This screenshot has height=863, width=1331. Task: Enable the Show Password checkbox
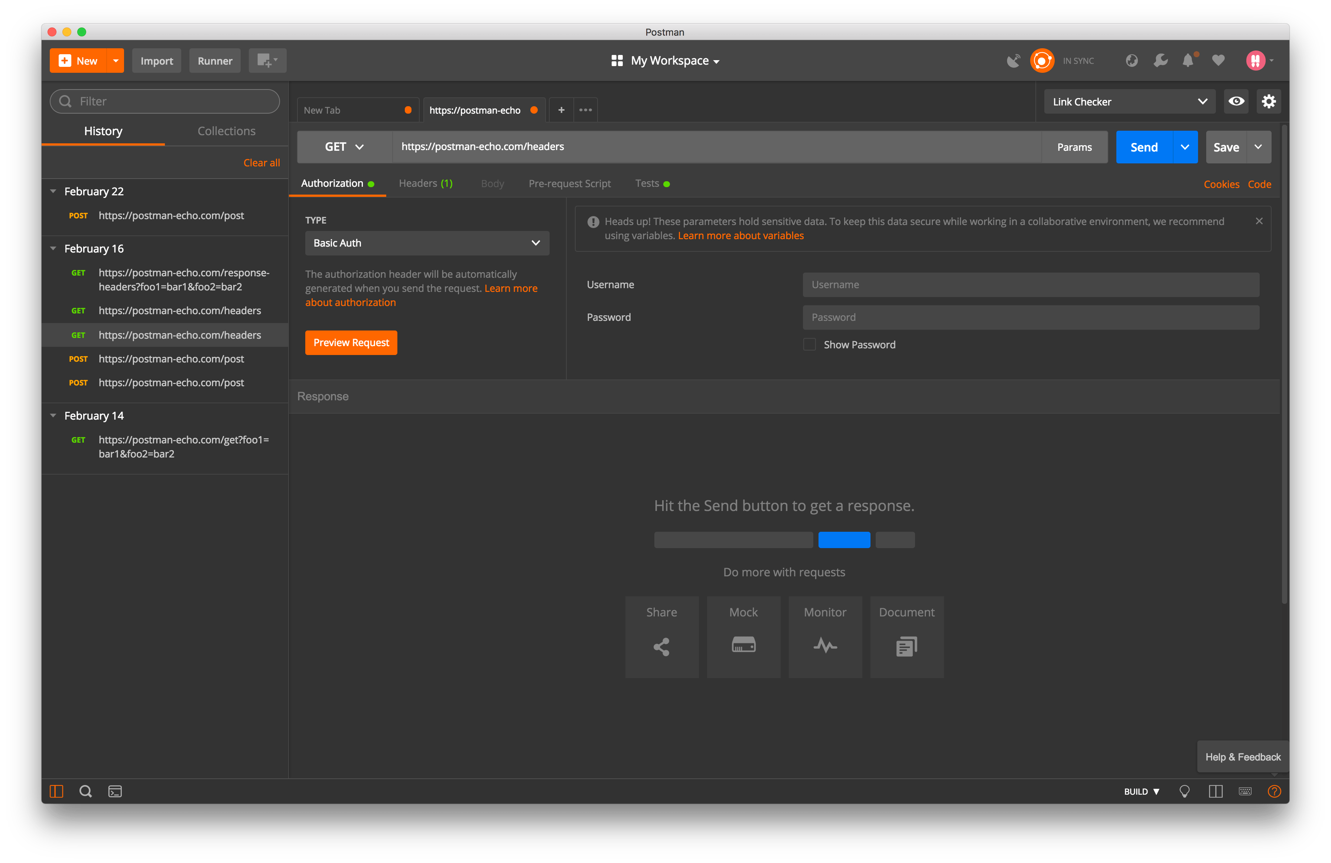point(809,345)
